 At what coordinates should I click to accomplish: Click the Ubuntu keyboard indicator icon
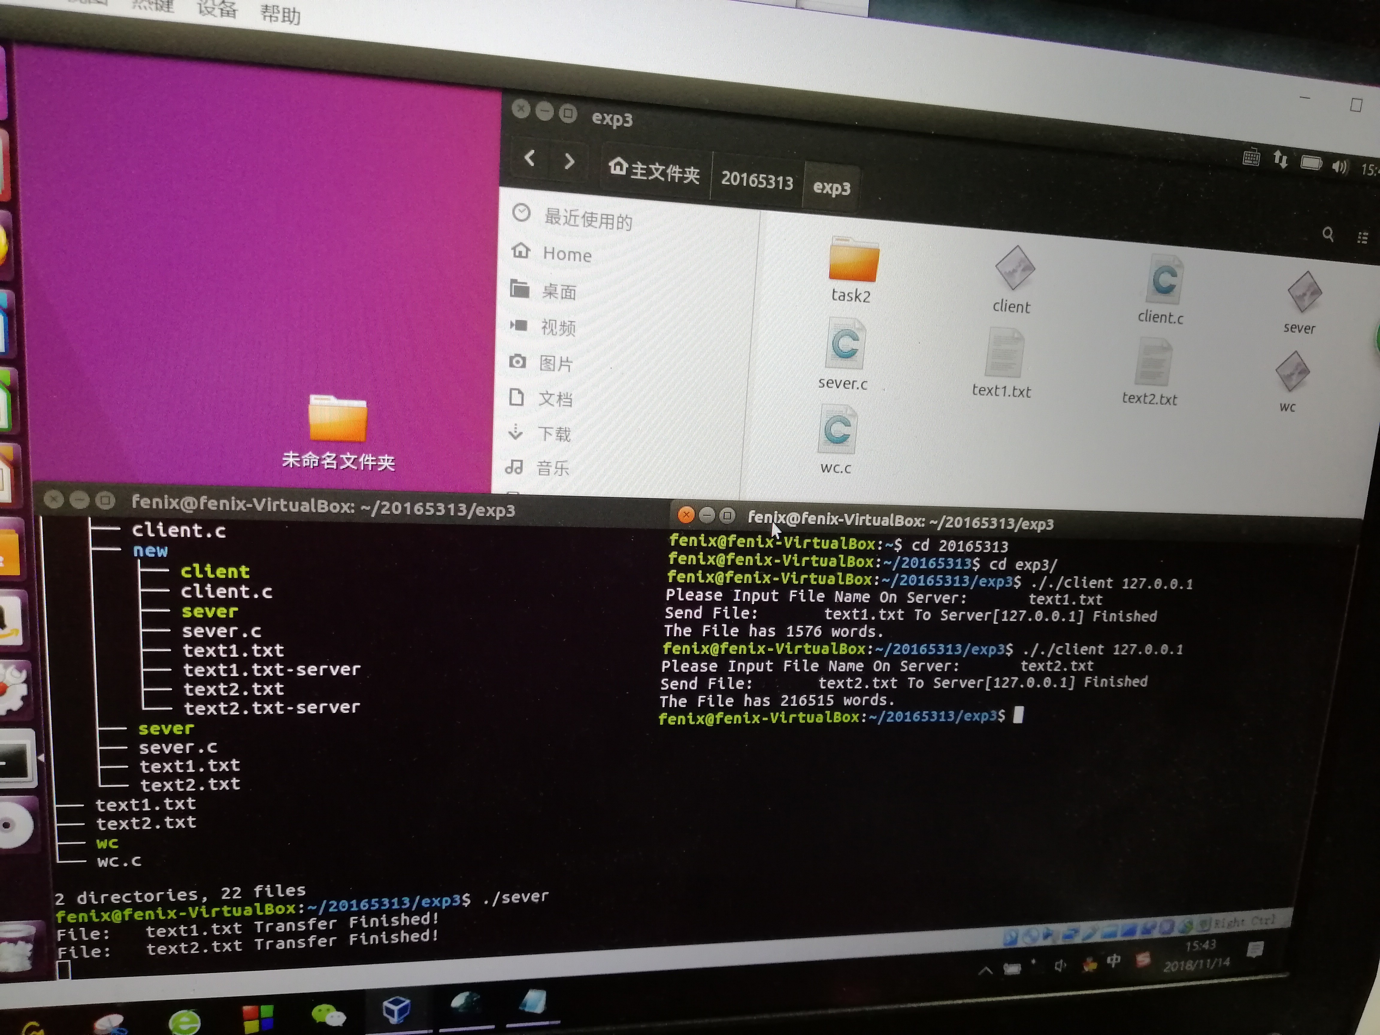[1251, 158]
